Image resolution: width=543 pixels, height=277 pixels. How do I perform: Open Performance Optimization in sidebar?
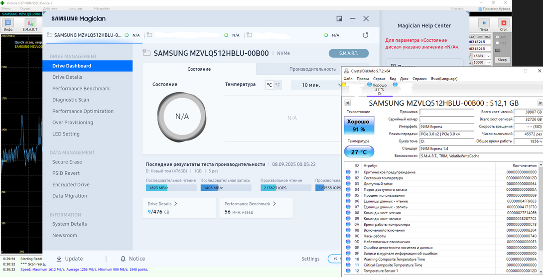pyautogui.click(x=83, y=111)
